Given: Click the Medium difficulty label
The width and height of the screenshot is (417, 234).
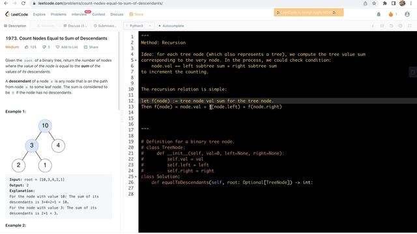Looking at the screenshot, I should point(12,47).
